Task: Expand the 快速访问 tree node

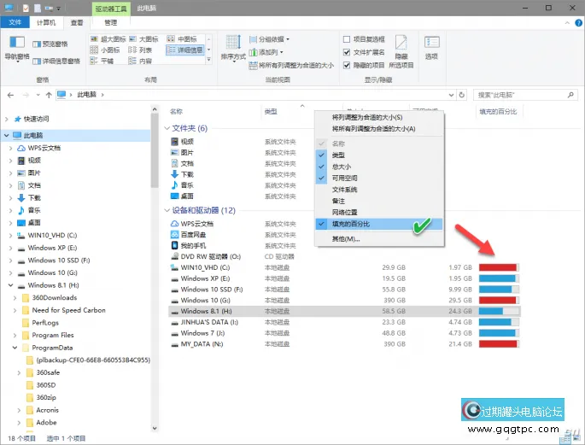Action: (x=9, y=119)
